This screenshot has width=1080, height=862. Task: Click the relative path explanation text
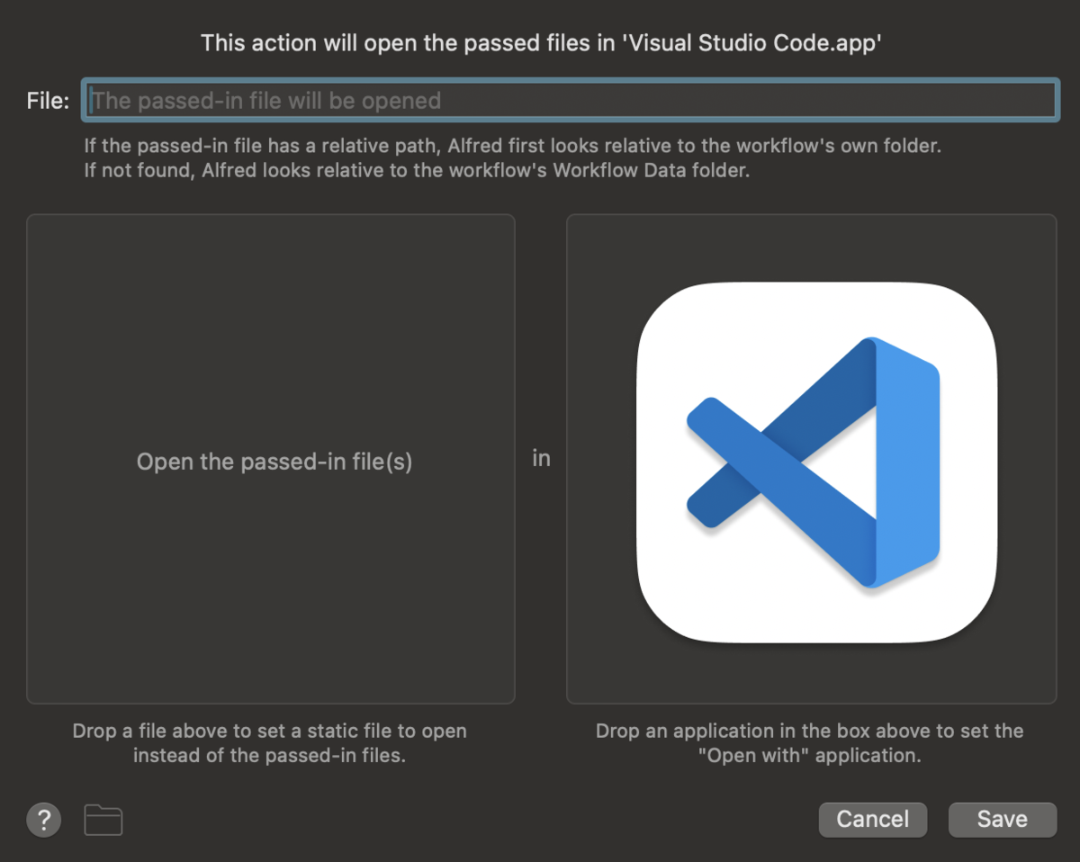(x=513, y=157)
